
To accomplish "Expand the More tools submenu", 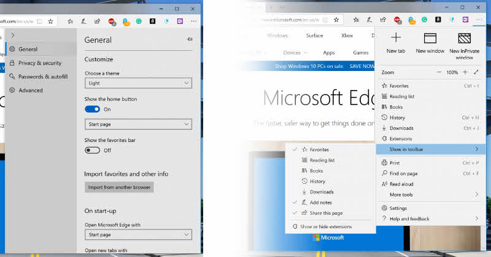I will pos(431,195).
